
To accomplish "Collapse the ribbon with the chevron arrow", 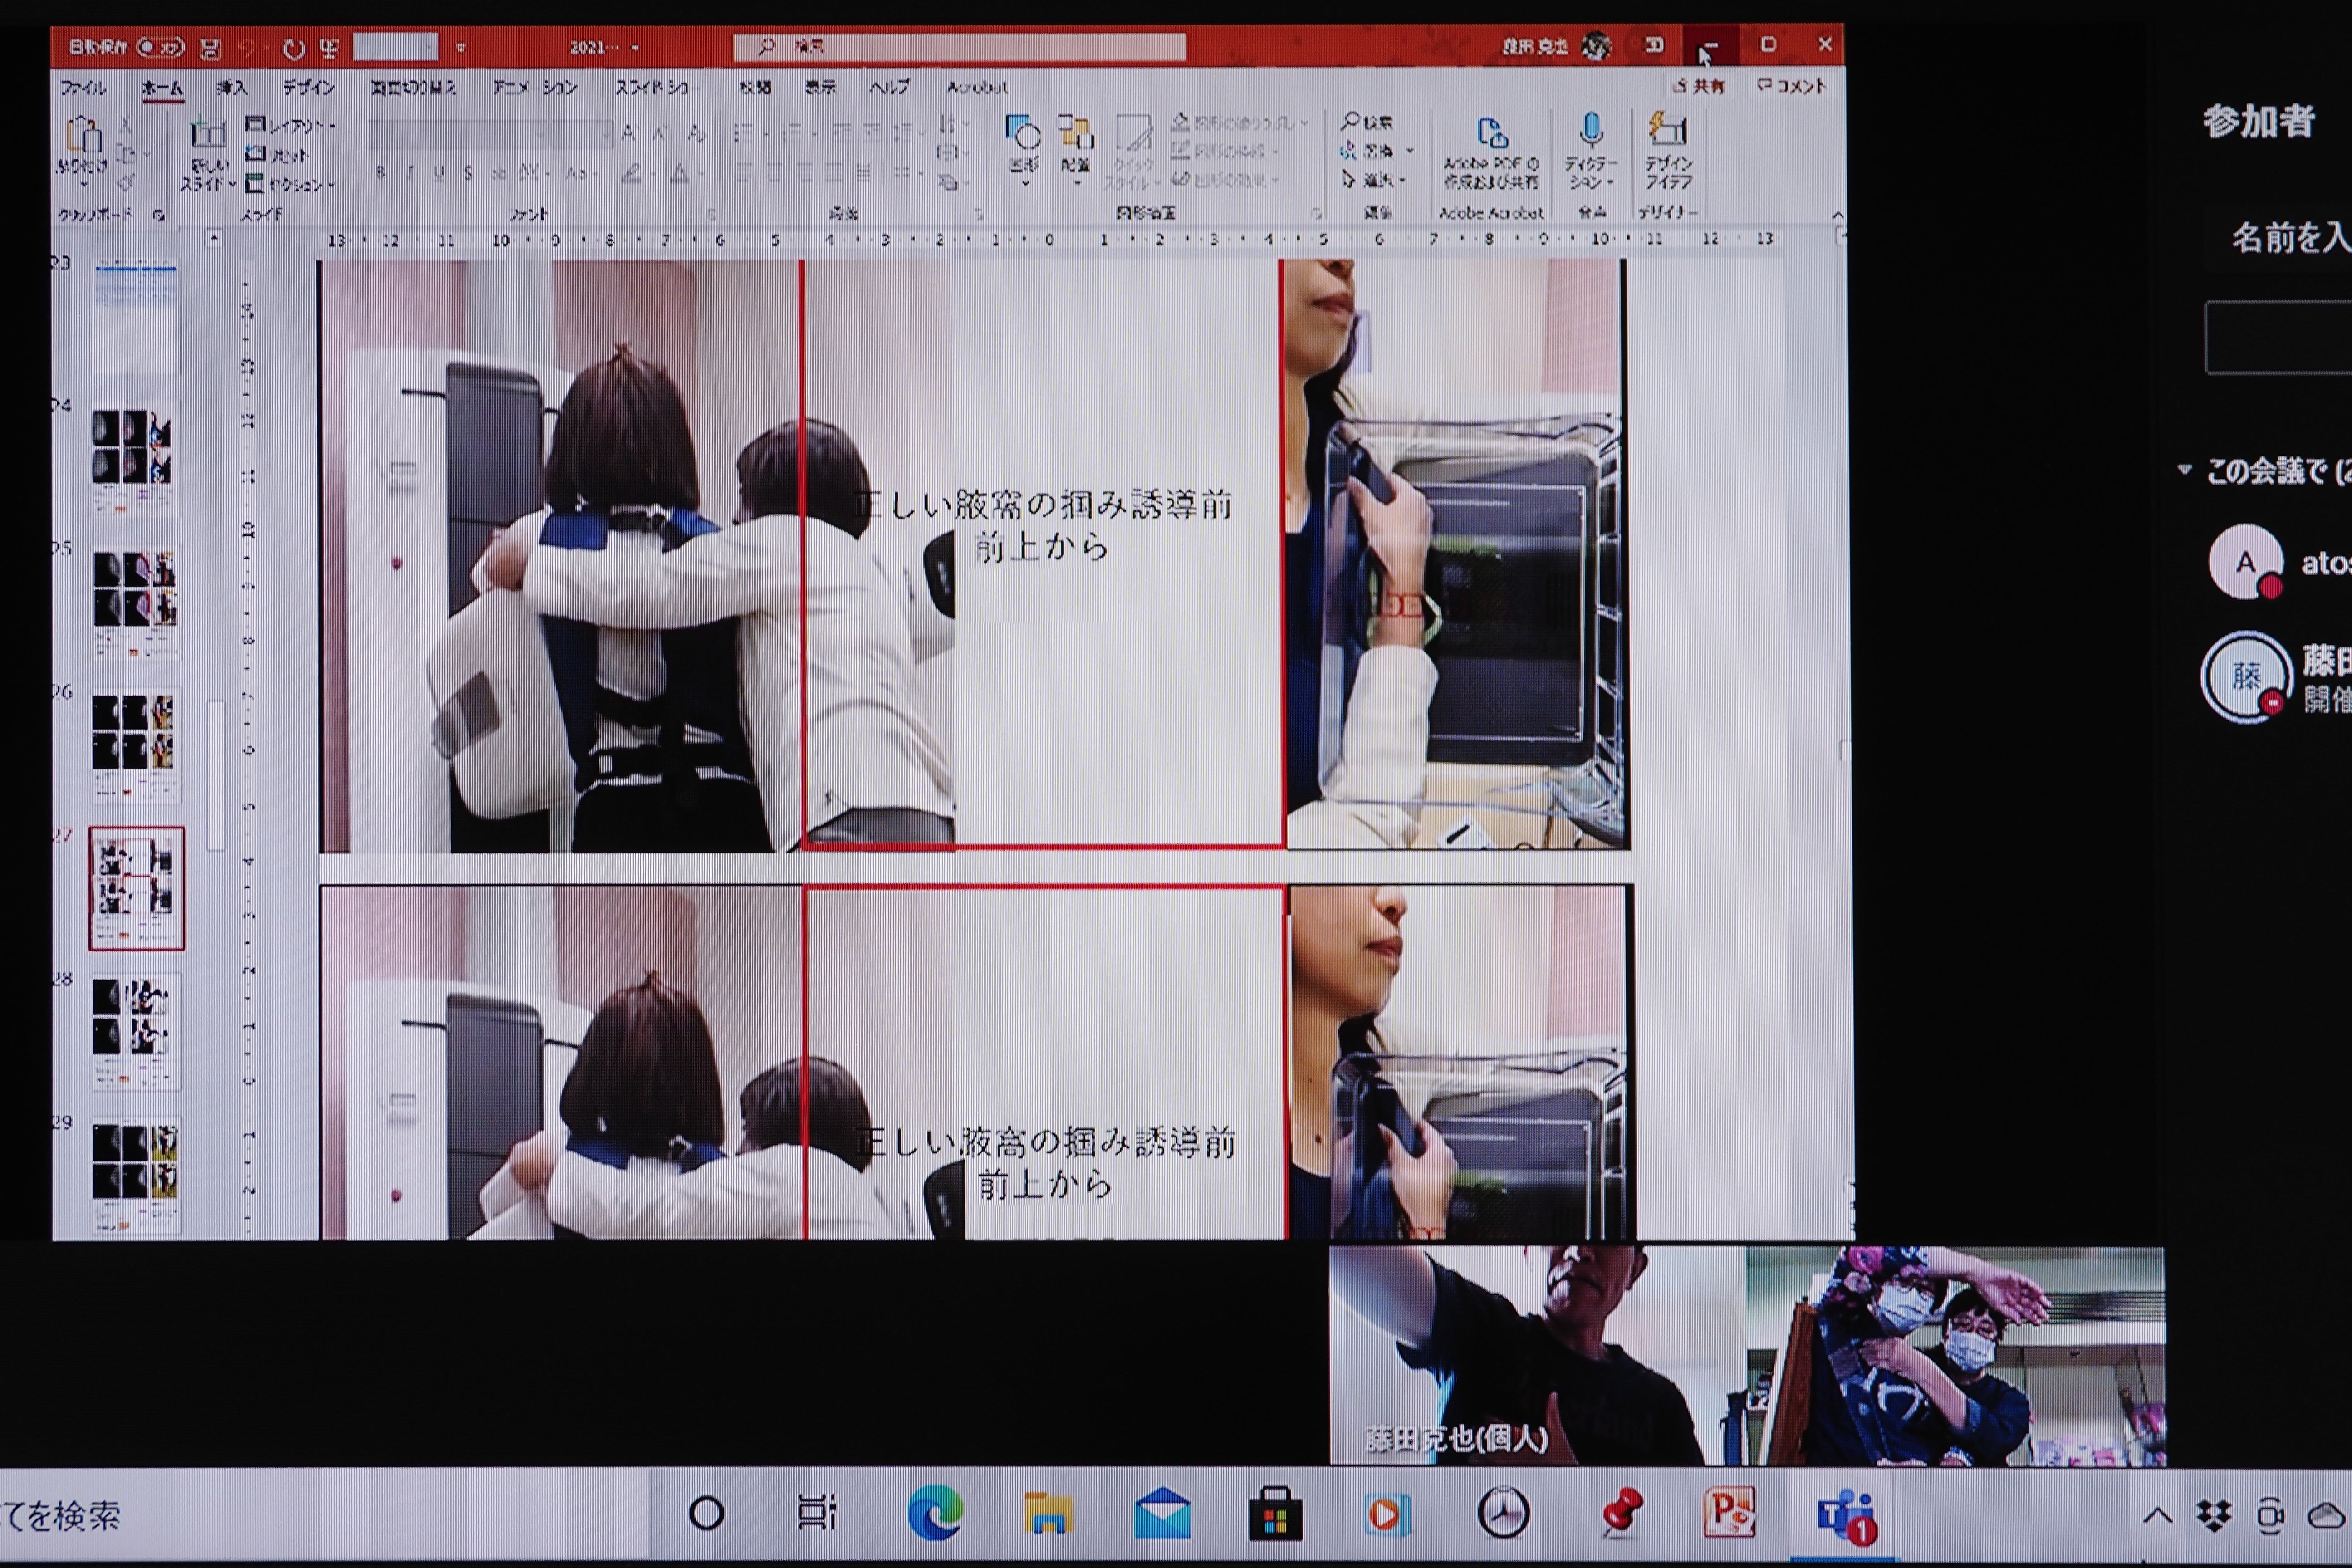I will pos(1837,215).
